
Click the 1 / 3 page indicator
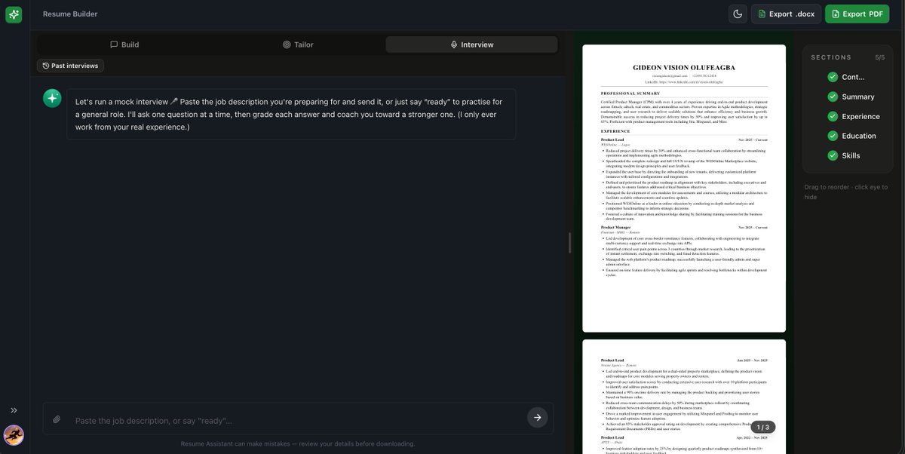[x=763, y=427]
